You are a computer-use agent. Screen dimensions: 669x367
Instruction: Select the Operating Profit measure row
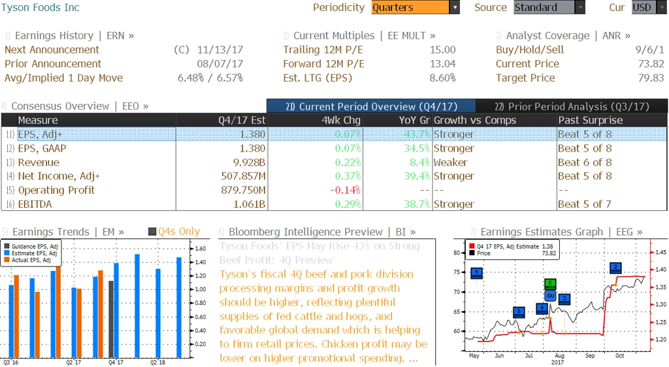tap(334, 190)
